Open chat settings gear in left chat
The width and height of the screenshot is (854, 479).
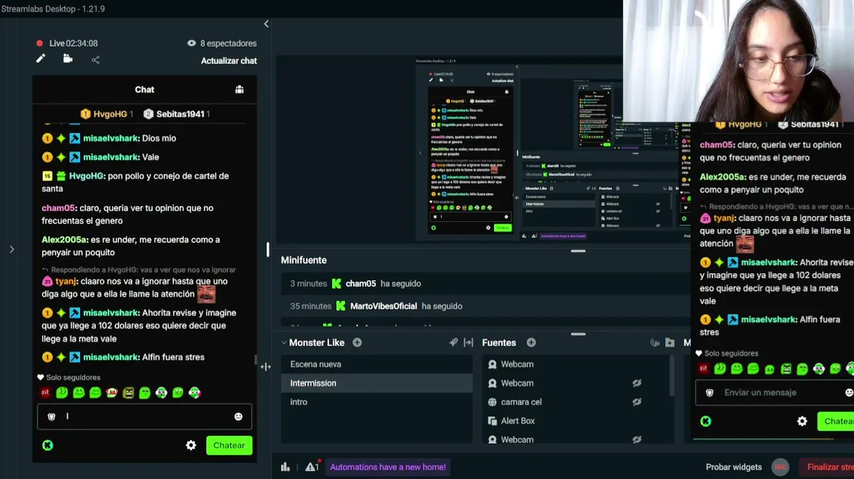point(191,446)
